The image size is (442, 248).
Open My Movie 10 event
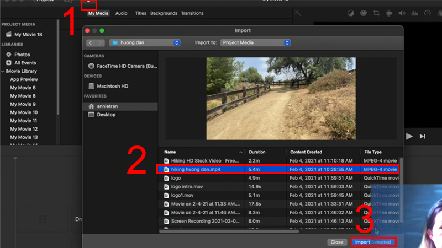[24, 112]
